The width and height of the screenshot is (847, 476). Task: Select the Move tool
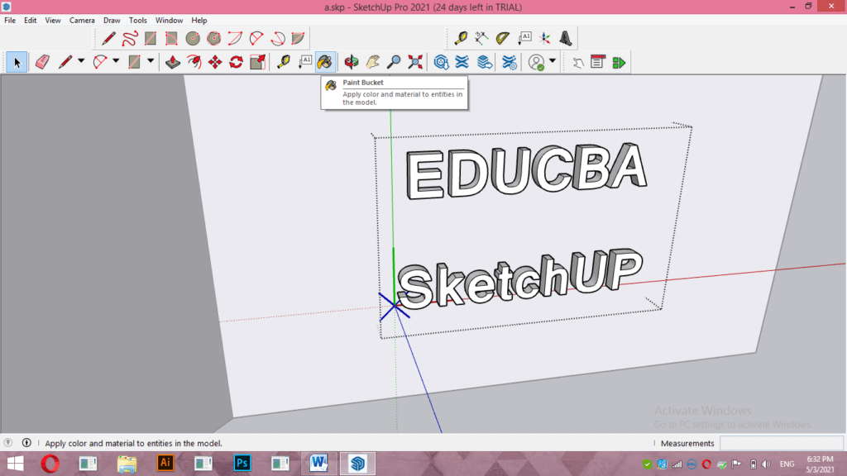point(215,61)
